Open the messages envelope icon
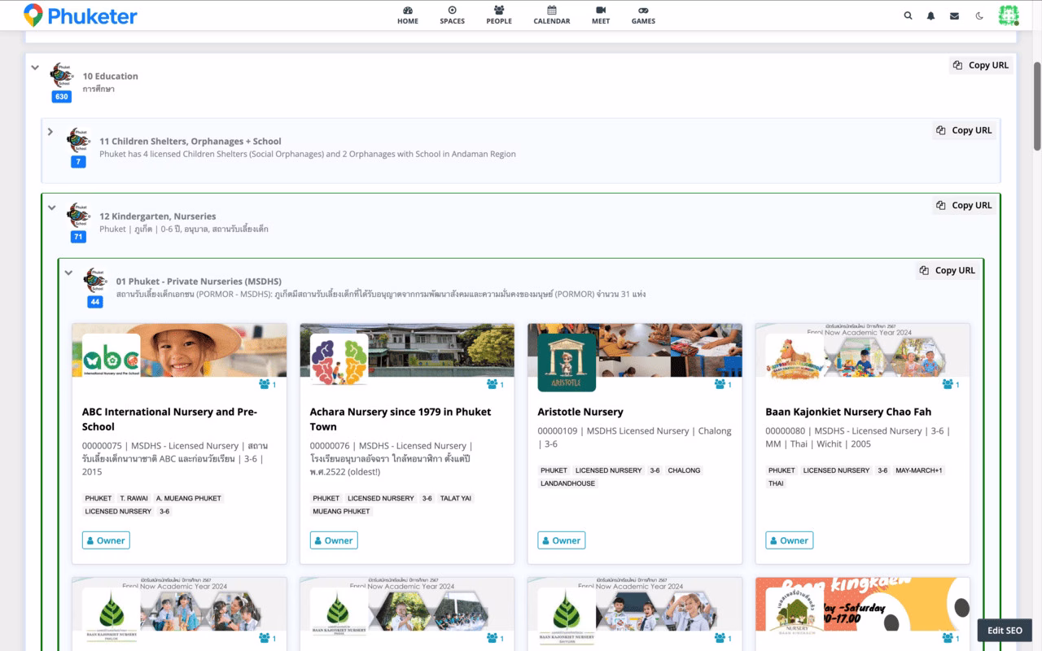 click(955, 15)
